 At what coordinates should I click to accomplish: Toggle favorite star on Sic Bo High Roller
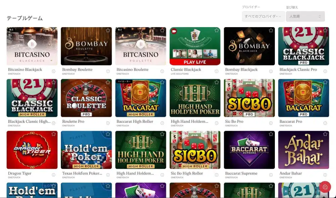coord(216,134)
